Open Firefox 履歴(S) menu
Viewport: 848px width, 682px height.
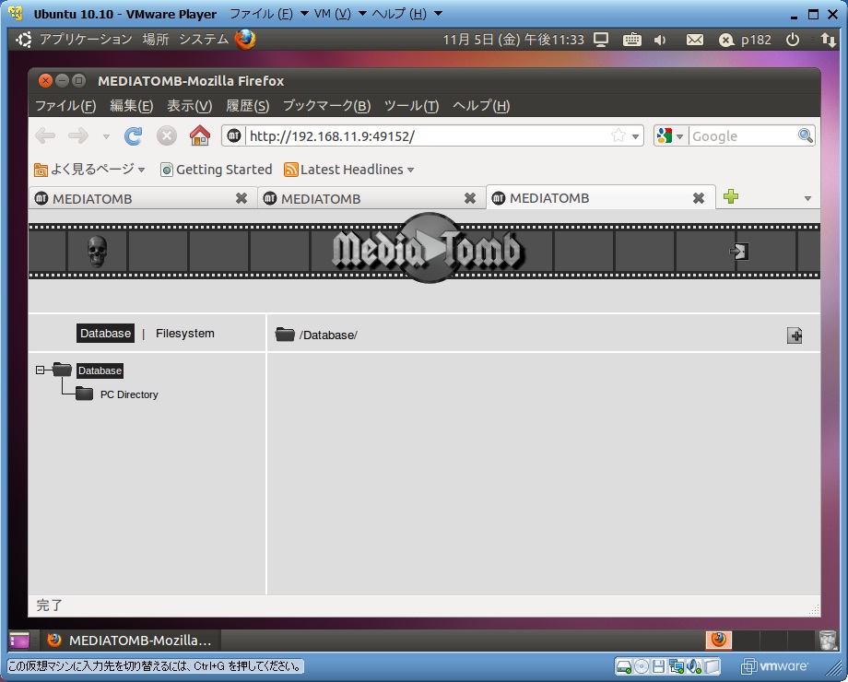[x=248, y=105]
